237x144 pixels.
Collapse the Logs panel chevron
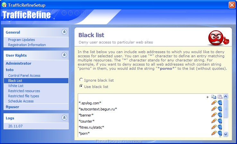point(64,118)
